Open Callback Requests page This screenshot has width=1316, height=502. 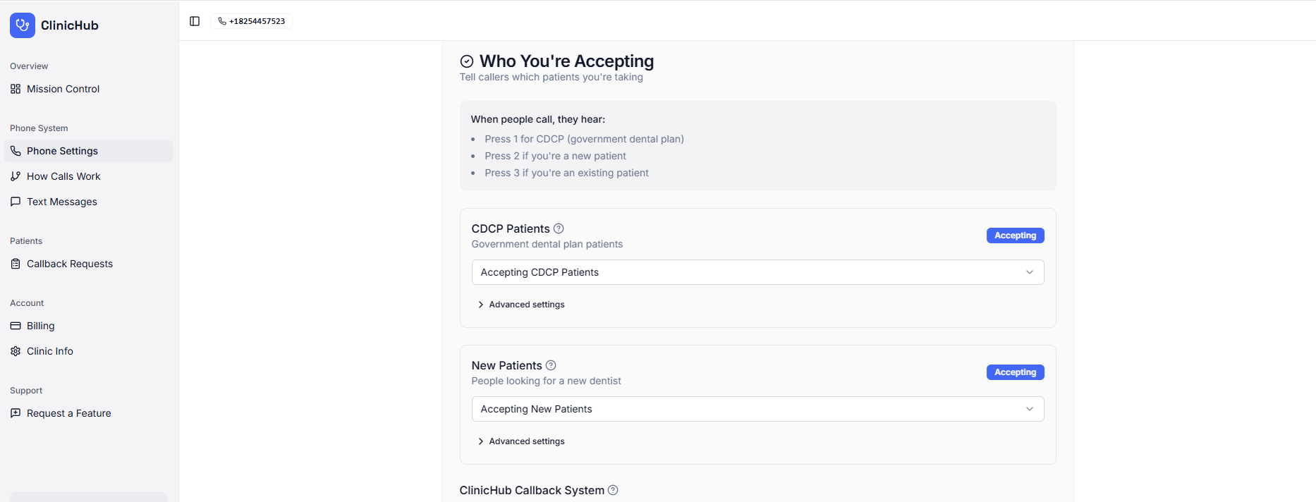click(69, 264)
